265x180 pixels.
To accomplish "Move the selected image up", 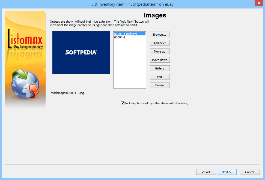I will pyautogui.click(x=160, y=51).
